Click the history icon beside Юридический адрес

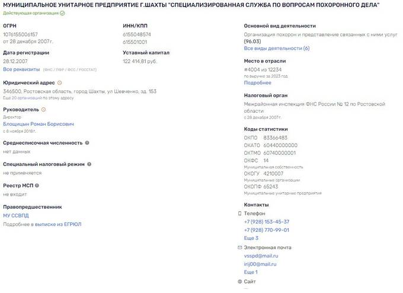pos(59,82)
